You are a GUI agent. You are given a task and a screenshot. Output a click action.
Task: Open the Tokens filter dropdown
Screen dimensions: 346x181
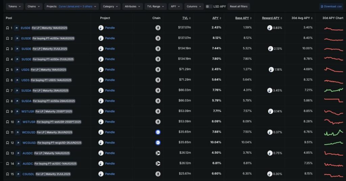tap(15, 6)
